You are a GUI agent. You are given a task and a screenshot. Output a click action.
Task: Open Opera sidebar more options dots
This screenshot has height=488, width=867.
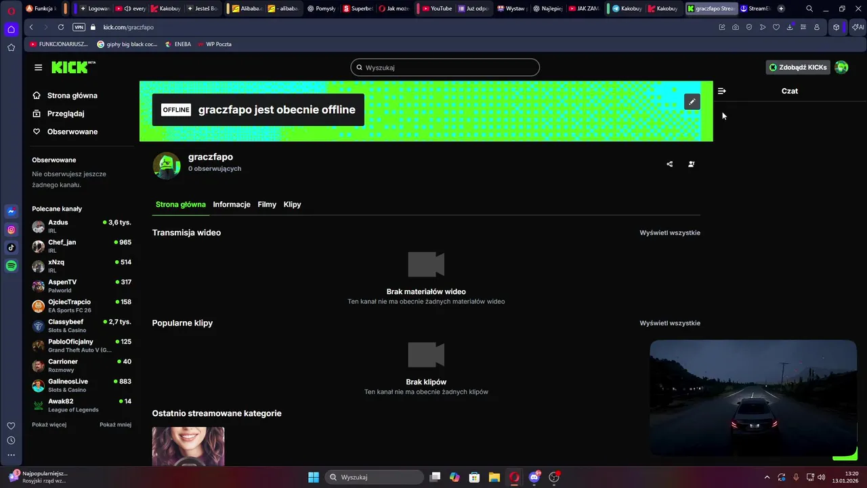point(12,455)
